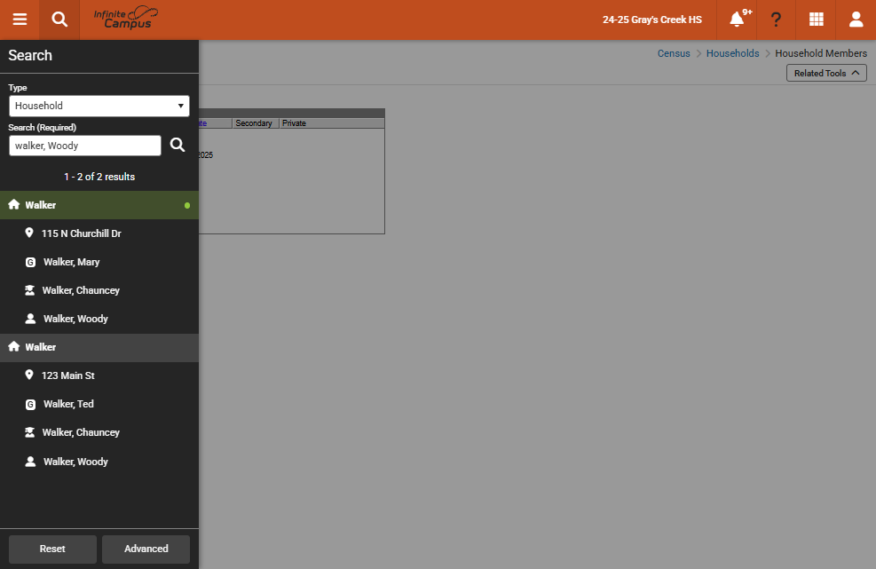Viewport: 876px width, 569px height.
Task: Open the user account menu icon
Action: click(x=856, y=20)
